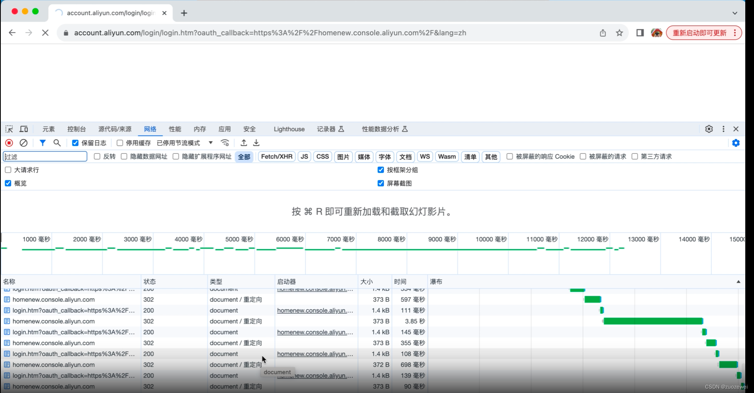Expand the tab search chevron
Screen dimensions: 754x393
(735, 13)
